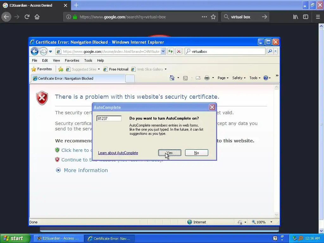The width and height of the screenshot is (324, 243).
Task: Click the Print icon in IE command bar
Action: point(207,78)
